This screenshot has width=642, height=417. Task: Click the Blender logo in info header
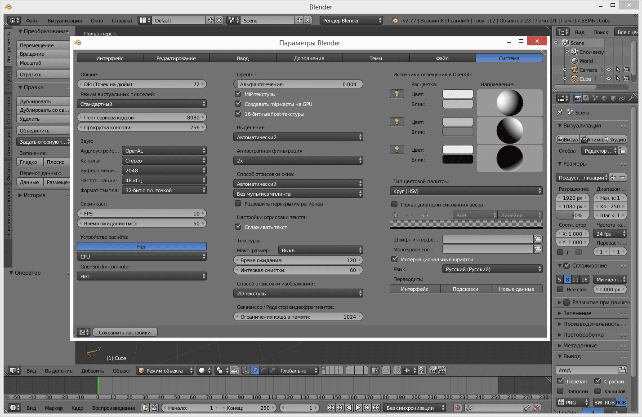click(395, 20)
